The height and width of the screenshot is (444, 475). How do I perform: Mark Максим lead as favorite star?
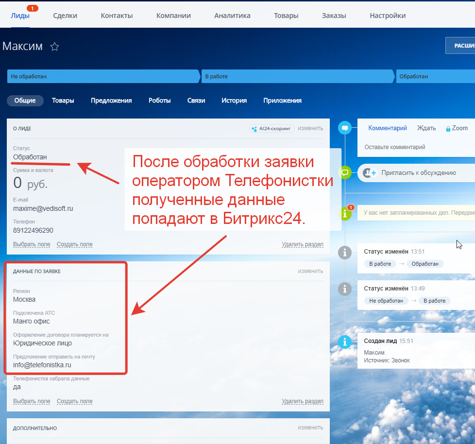(55, 47)
